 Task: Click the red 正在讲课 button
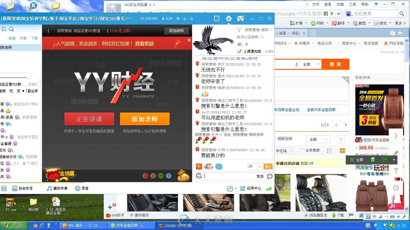(89, 119)
